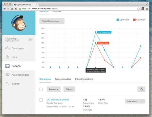Open Autoresponders sidebar icon
Screen dimensions: 152x117
point(7,75)
